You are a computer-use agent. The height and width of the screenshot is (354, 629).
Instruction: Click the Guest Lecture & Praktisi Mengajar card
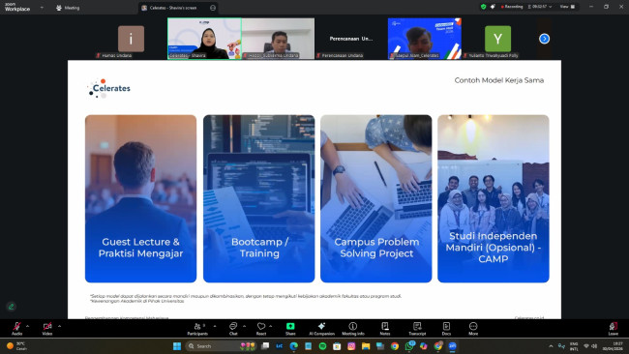point(141,199)
